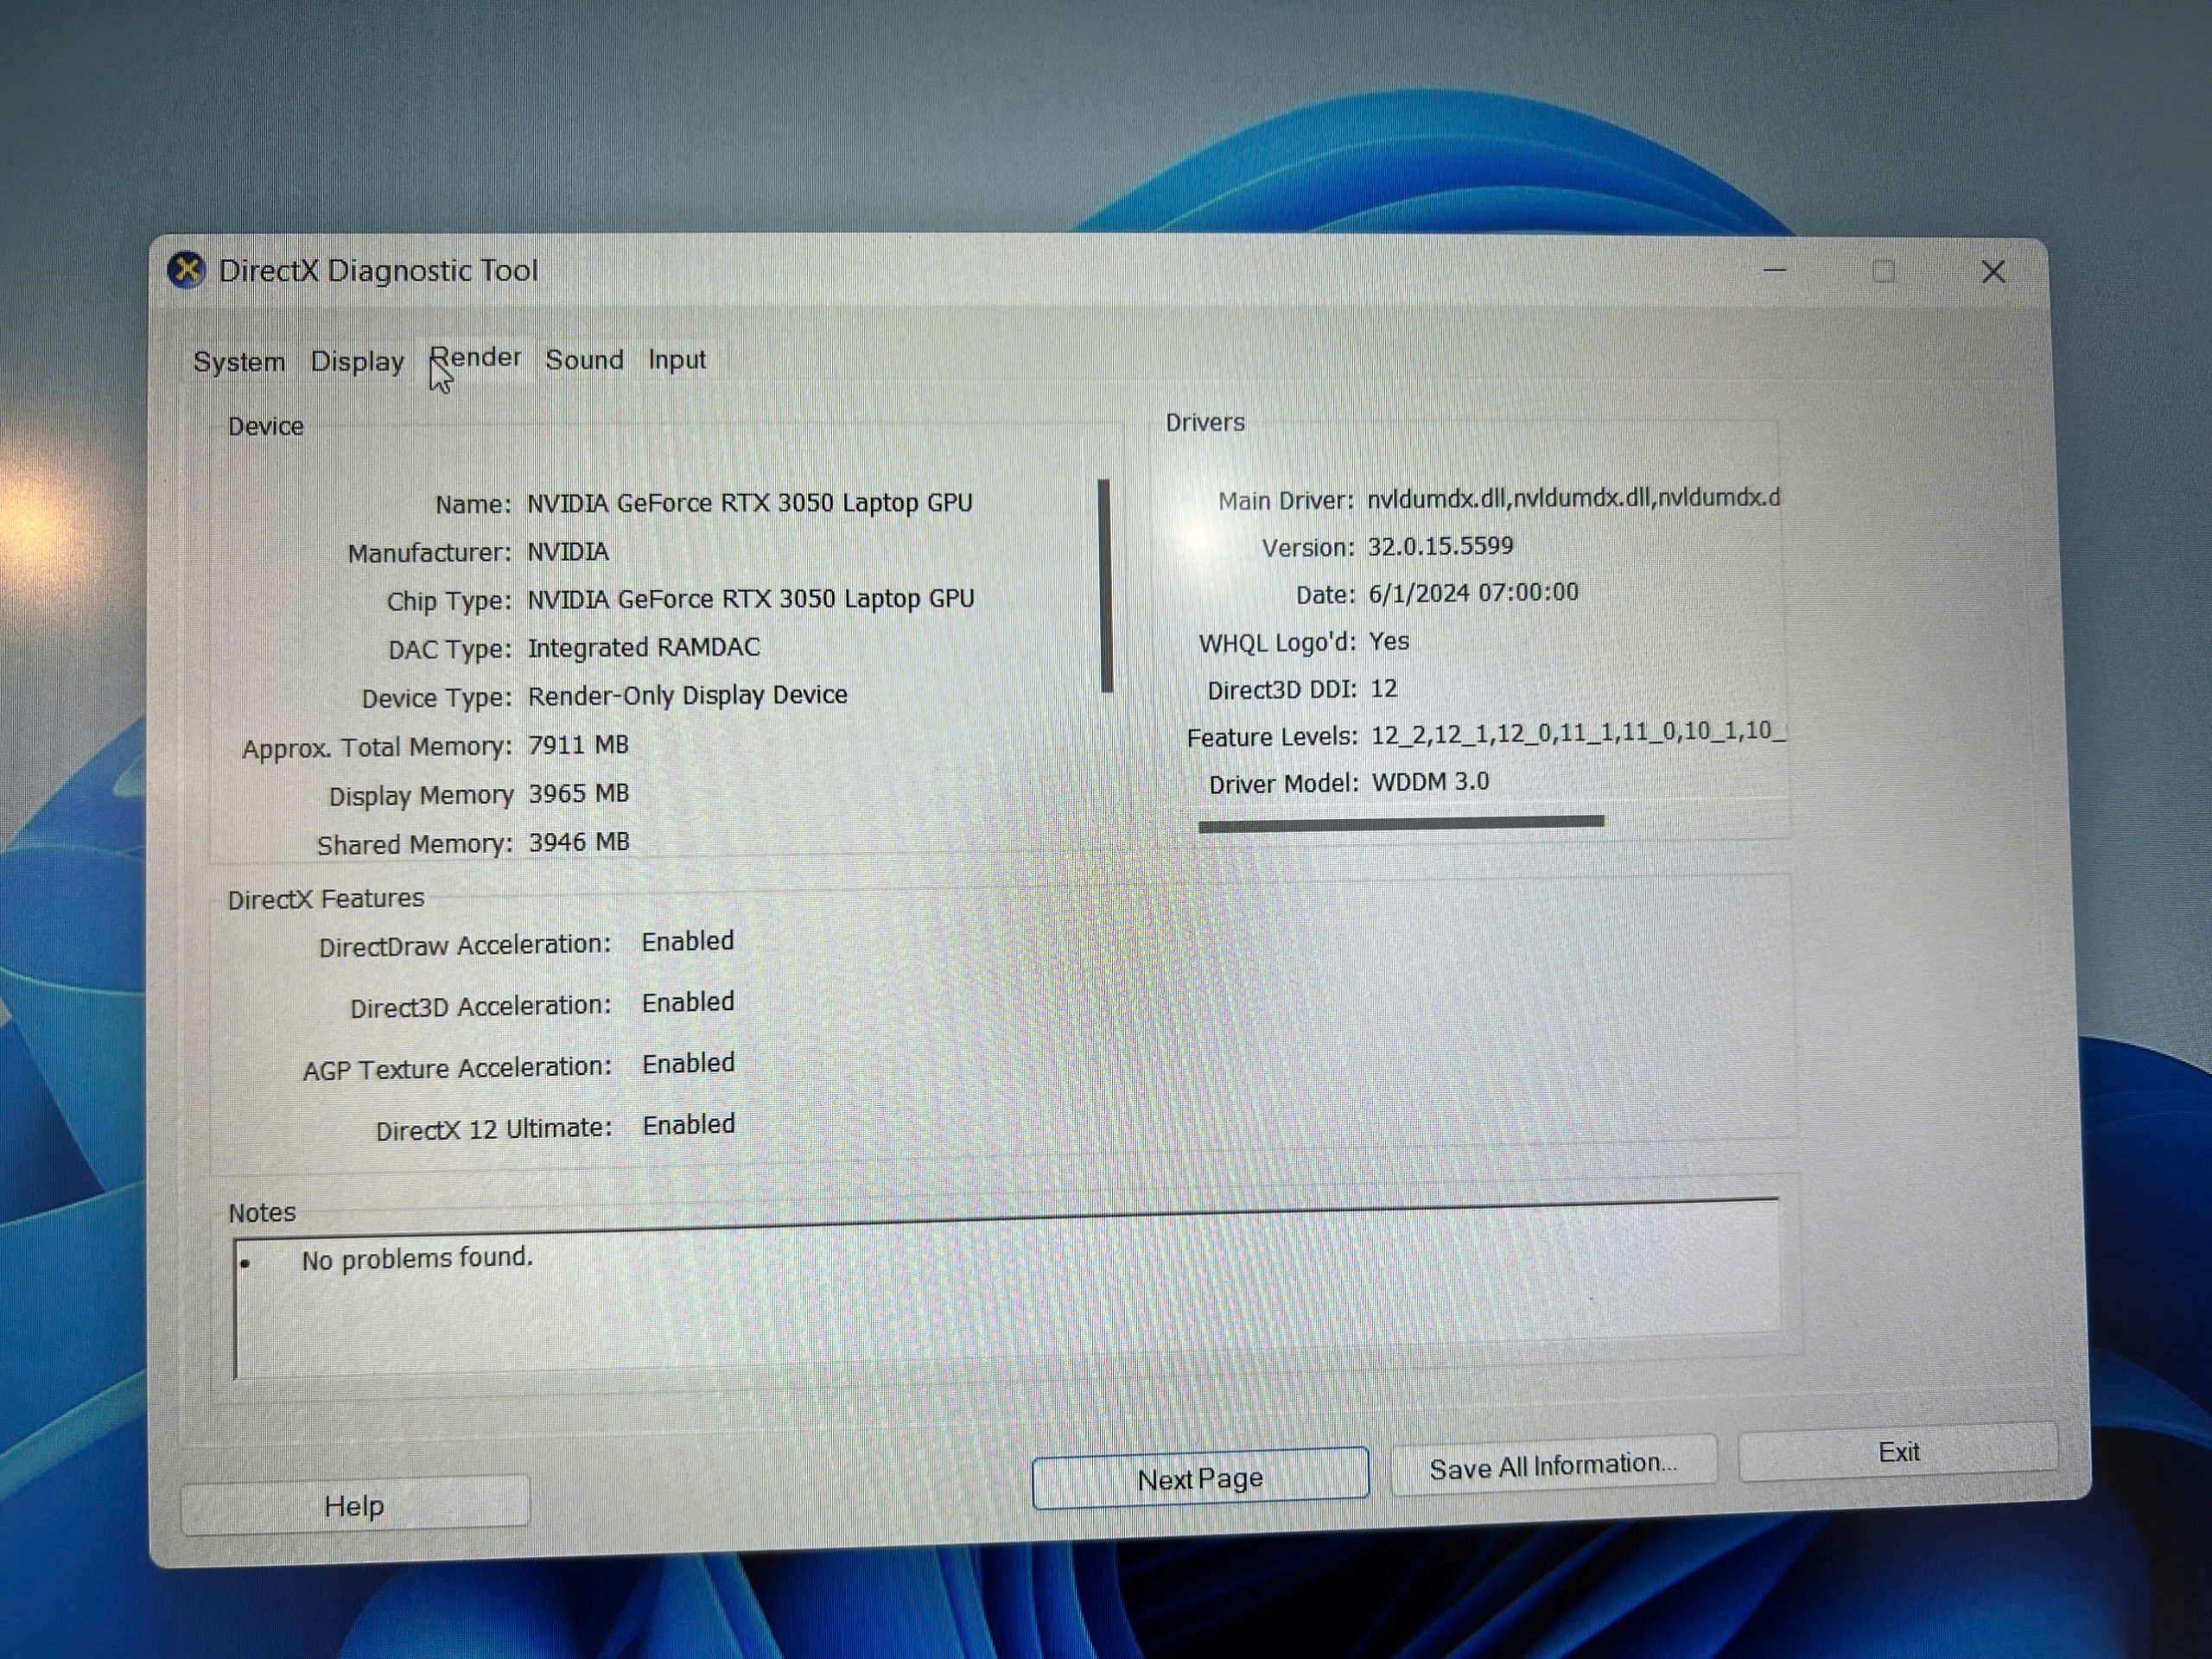Click the 'No problems found.' note
The image size is (2212, 1659).
click(x=417, y=1258)
